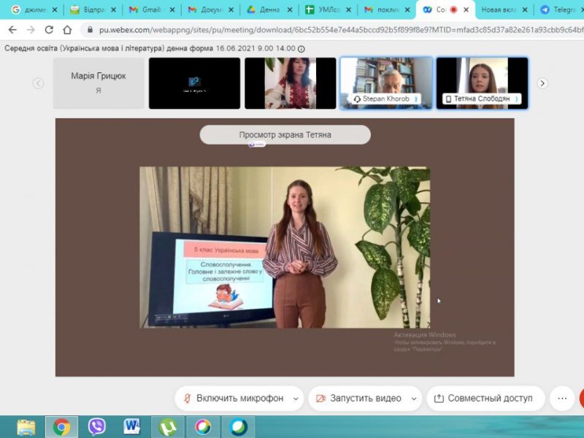Open meeting info icon beside title
The image size is (584, 438).
pyautogui.click(x=301, y=48)
